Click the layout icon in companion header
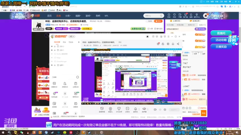 coord(168,44)
